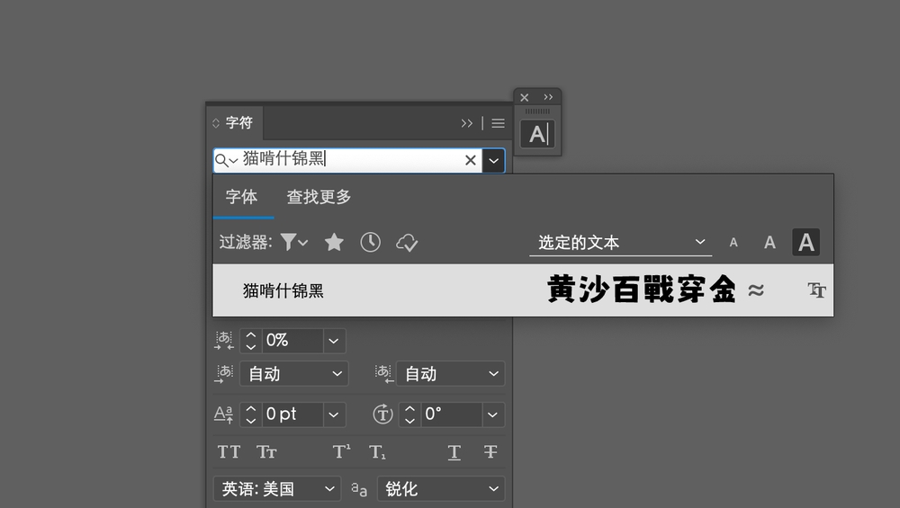Viewport: 900px width, 508px height.
Task: Open the font search options magnifier
Action: click(x=226, y=161)
